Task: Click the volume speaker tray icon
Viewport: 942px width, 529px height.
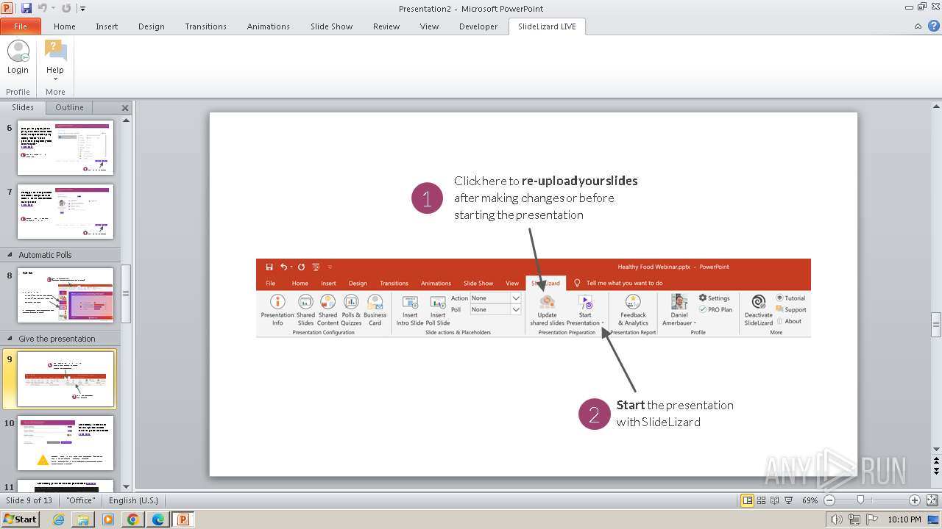Action: click(x=837, y=519)
